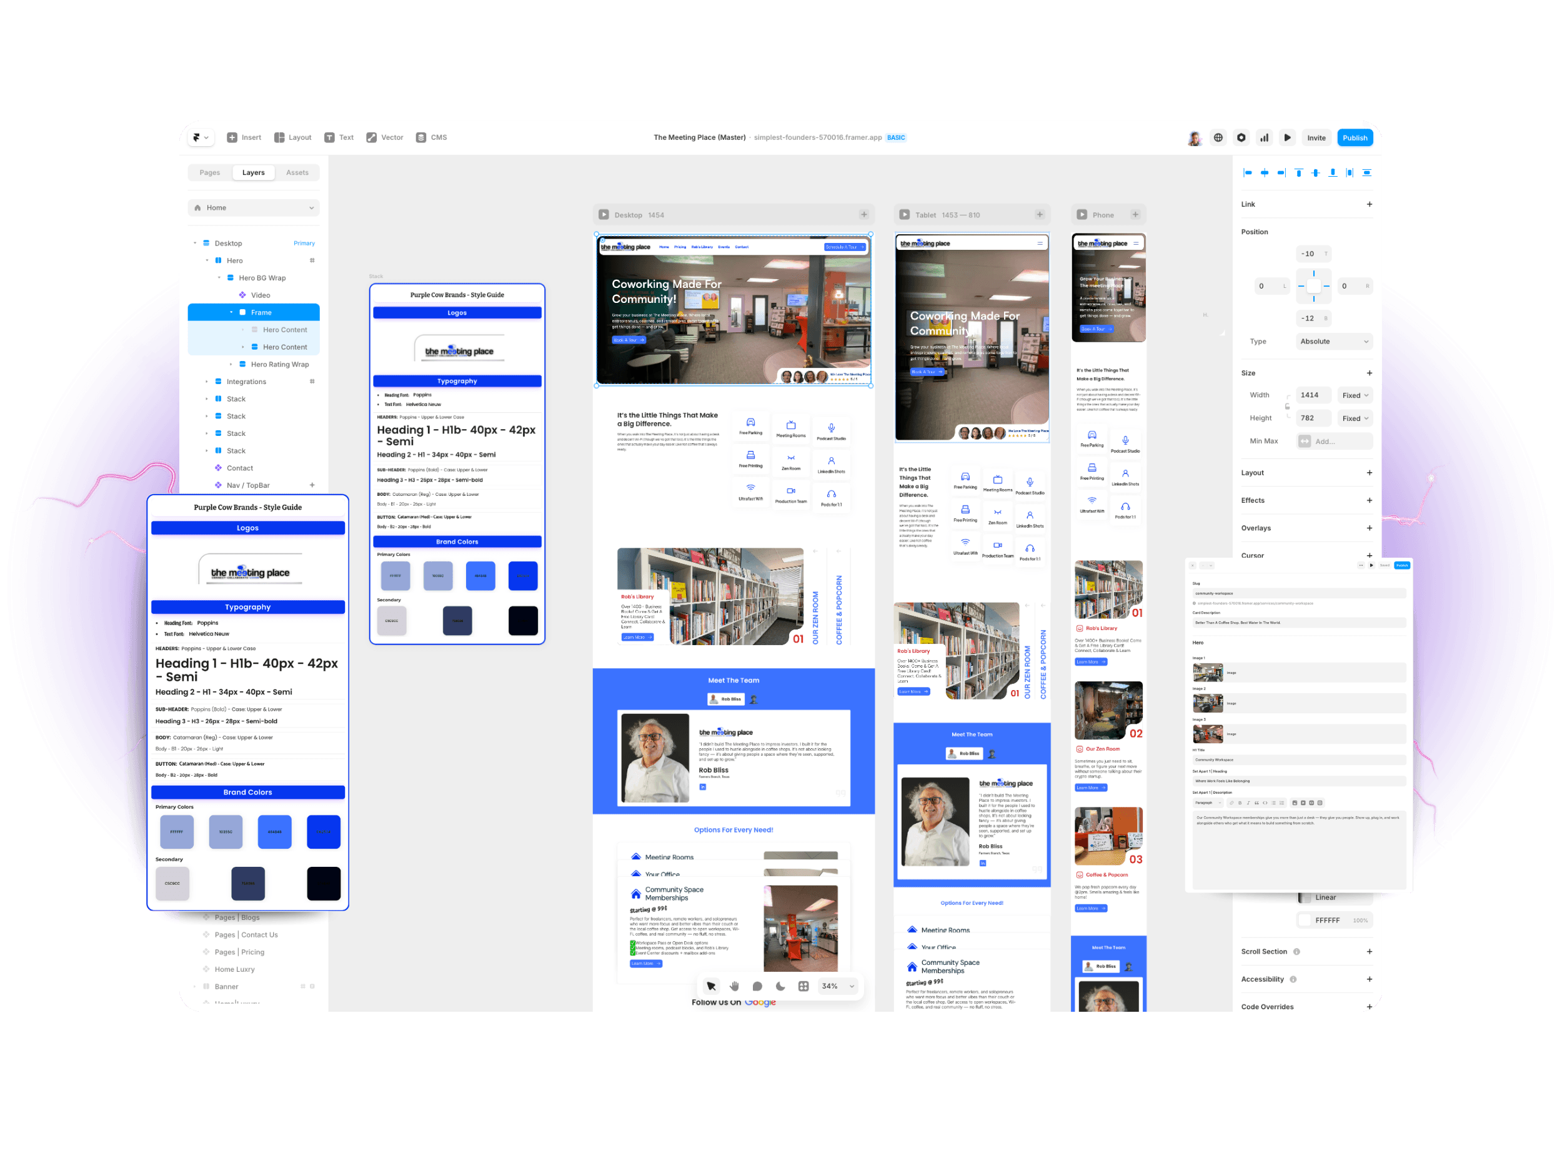Align the selection to horizontal center
The width and height of the screenshot is (1562, 1171).
[x=1264, y=173]
